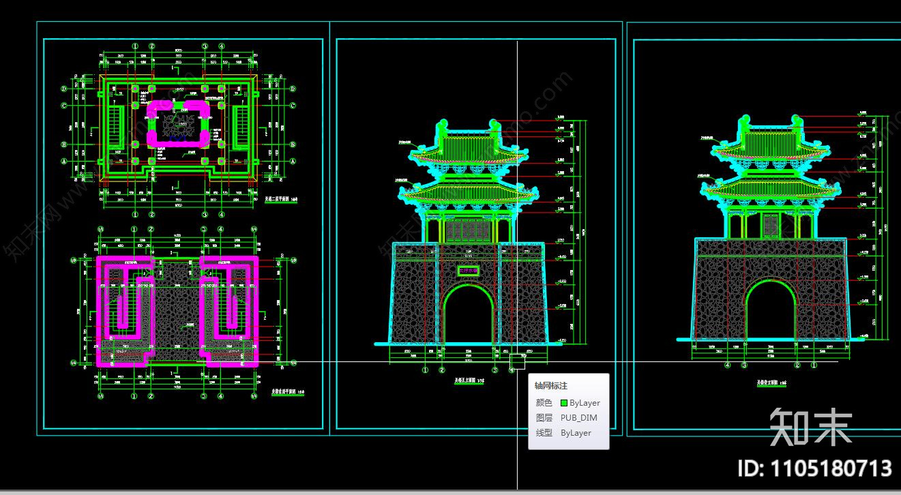This screenshot has height=495, width=901.
Task: Select axis bubble 1 above second-floor plan
Action: click(135, 46)
